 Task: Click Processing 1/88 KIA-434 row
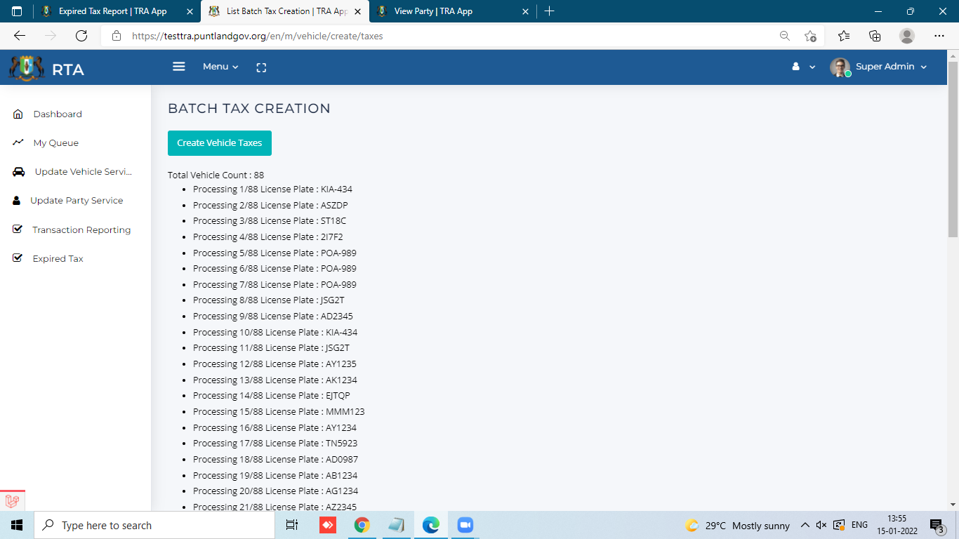[272, 189]
